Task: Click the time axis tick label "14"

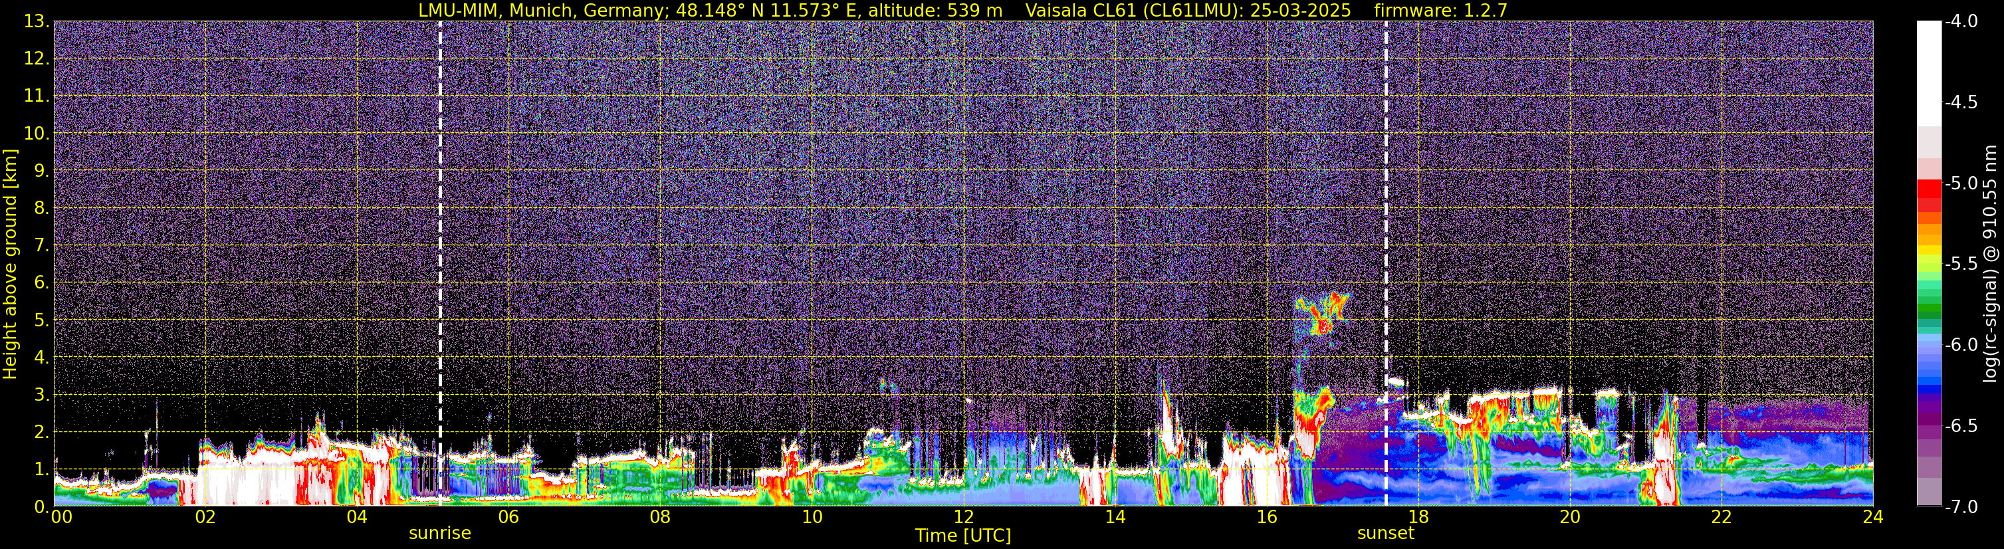Action: 1115,517
